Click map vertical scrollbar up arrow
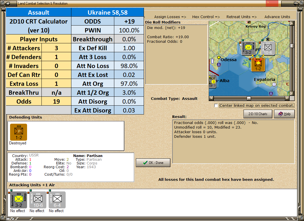This screenshot has height=221, width=304. click(x=292, y=23)
